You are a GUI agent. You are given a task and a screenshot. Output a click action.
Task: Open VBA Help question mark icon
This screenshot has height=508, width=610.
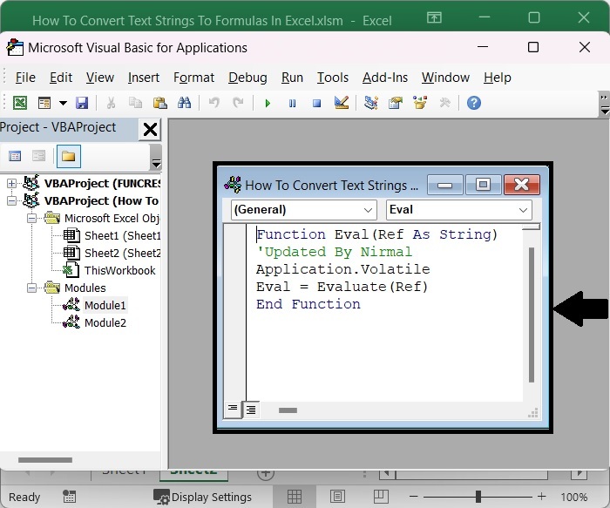point(474,103)
